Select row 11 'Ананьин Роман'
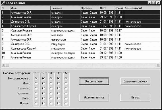This screenshot has width=162, height=110. [81, 58]
